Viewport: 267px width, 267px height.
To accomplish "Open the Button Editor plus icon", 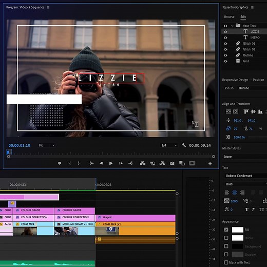I will click(210, 164).
